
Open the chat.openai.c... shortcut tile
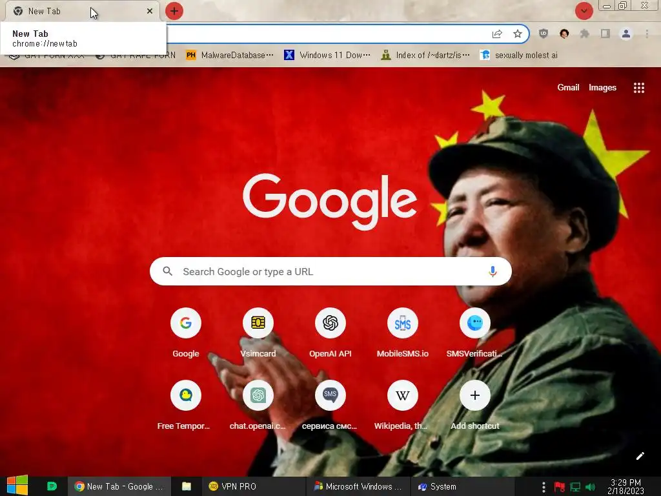[x=258, y=405]
